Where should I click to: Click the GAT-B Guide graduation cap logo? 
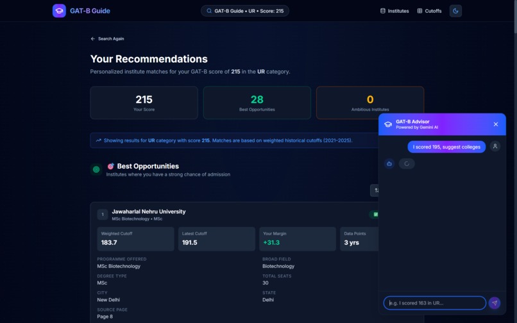click(x=59, y=11)
